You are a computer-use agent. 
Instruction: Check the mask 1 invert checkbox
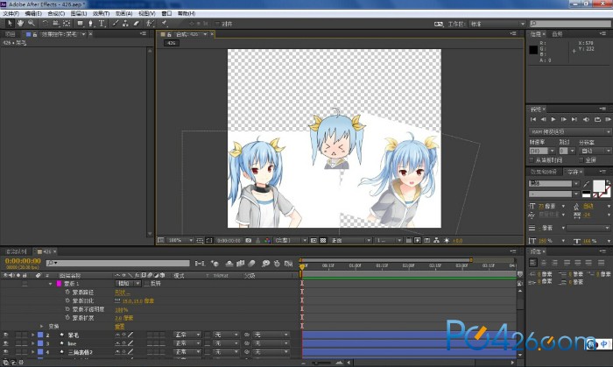coord(146,284)
